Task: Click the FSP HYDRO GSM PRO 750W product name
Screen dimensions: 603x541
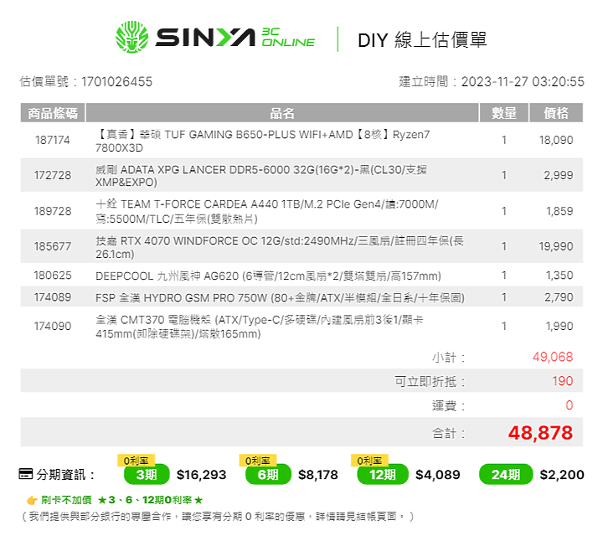Action: [280, 298]
